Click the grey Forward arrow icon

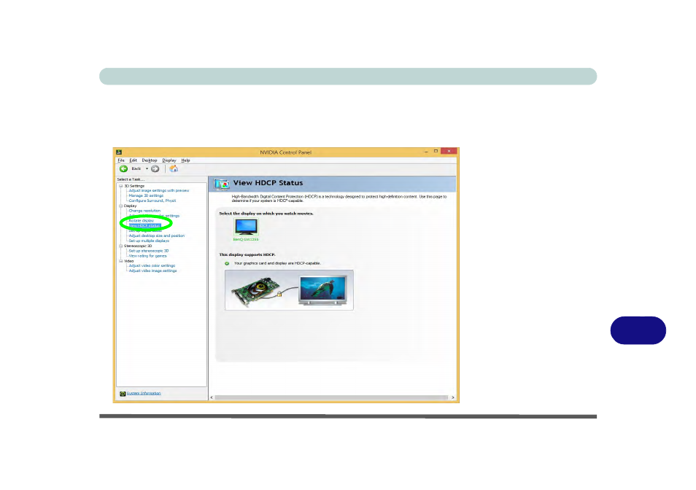(x=155, y=169)
